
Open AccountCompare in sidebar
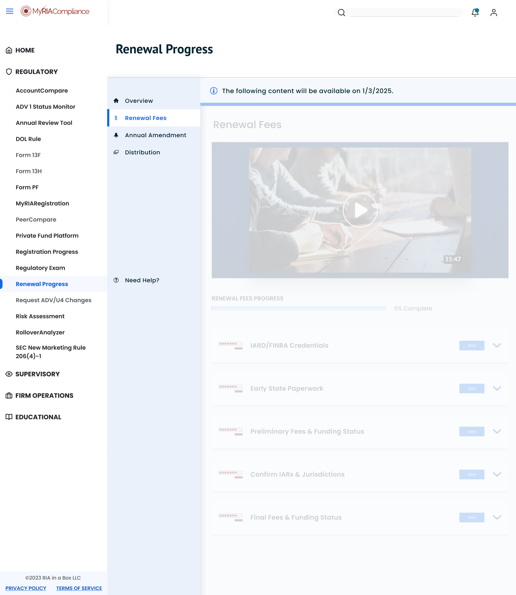(x=42, y=91)
